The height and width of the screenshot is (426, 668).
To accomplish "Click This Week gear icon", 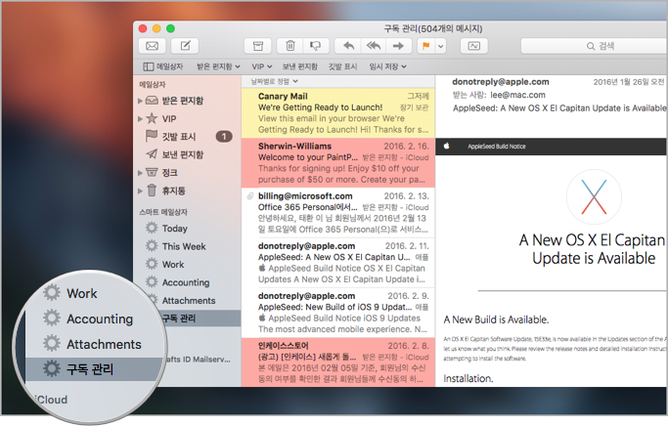I will 152,246.
